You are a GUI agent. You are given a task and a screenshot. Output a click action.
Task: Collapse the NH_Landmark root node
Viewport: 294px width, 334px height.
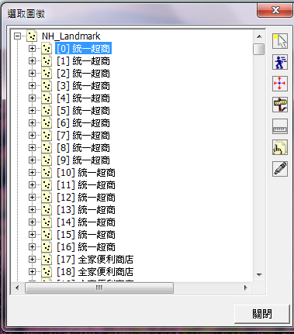17,36
